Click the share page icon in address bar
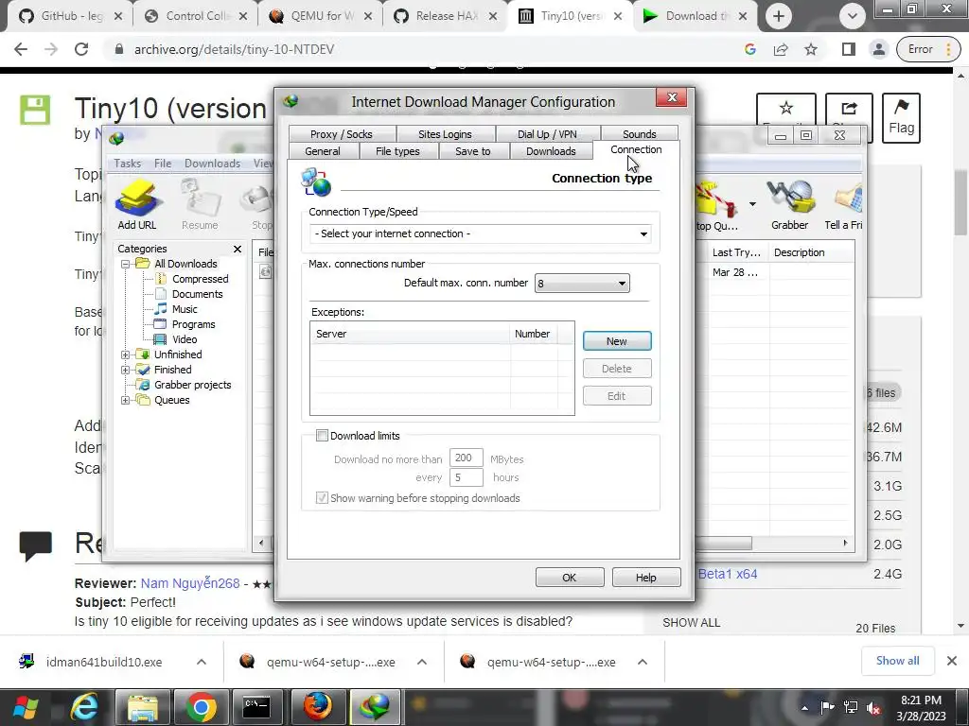The height and width of the screenshot is (726, 969). point(781,49)
